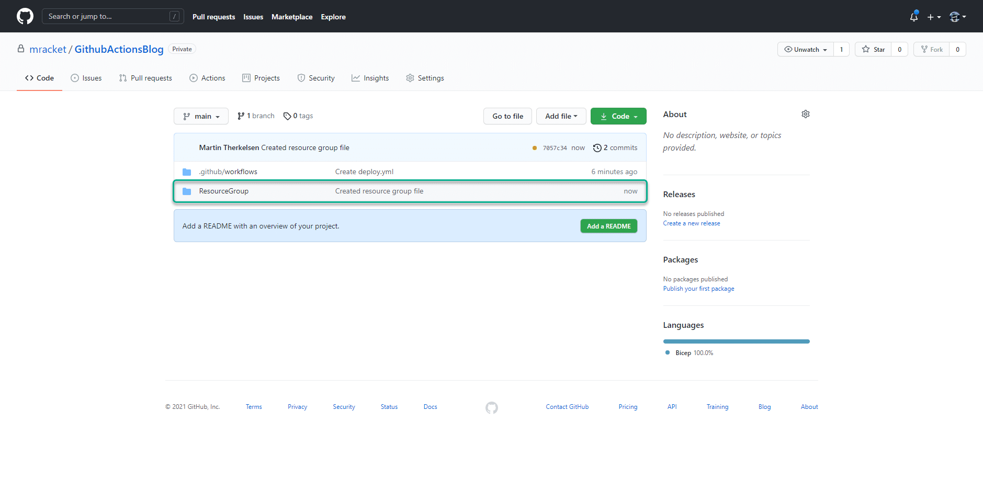Expand the green Code download dropdown
The height and width of the screenshot is (491, 983).
coord(618,116)
